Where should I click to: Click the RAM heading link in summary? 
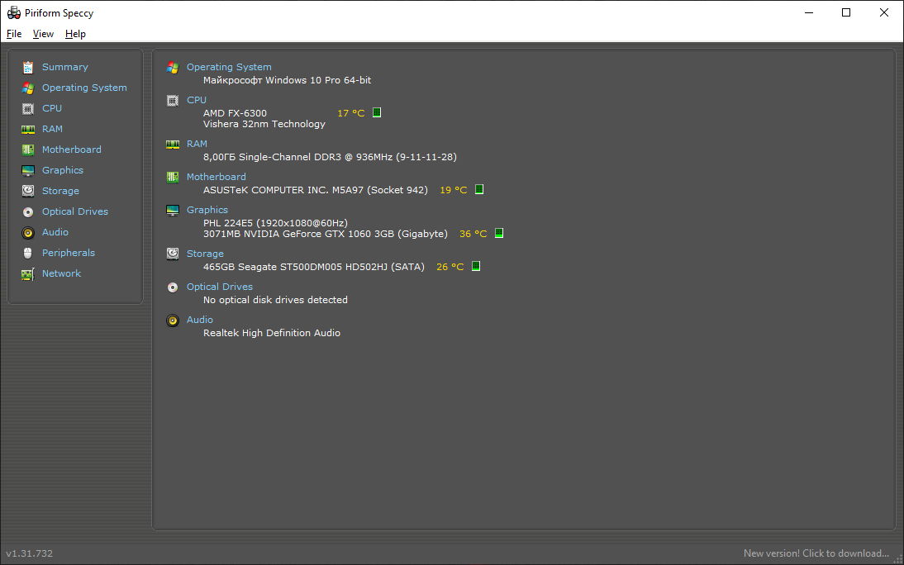(x=197, y=144)
